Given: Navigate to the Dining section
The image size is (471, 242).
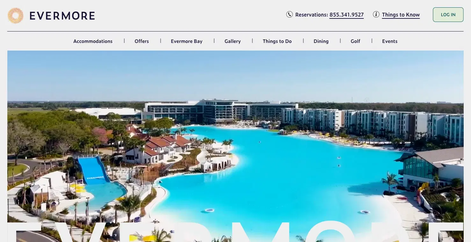Looking at the screenshot, I should 321,41.
